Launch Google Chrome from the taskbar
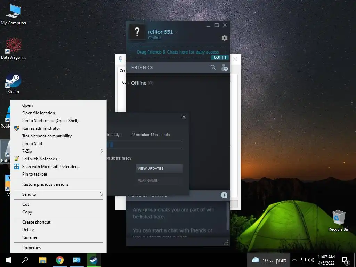The width and height of the screenshot is (356, 267). click(x=60, y=260)
